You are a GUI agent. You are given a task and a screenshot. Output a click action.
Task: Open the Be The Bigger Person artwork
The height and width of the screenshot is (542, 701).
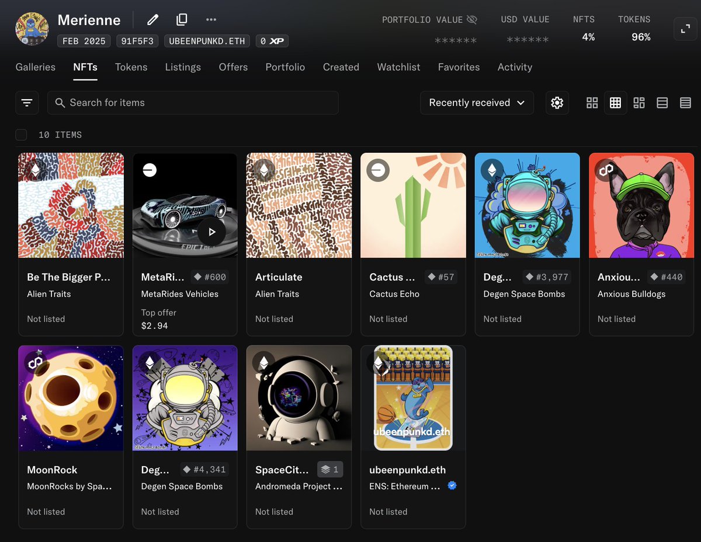click(71, 205)
